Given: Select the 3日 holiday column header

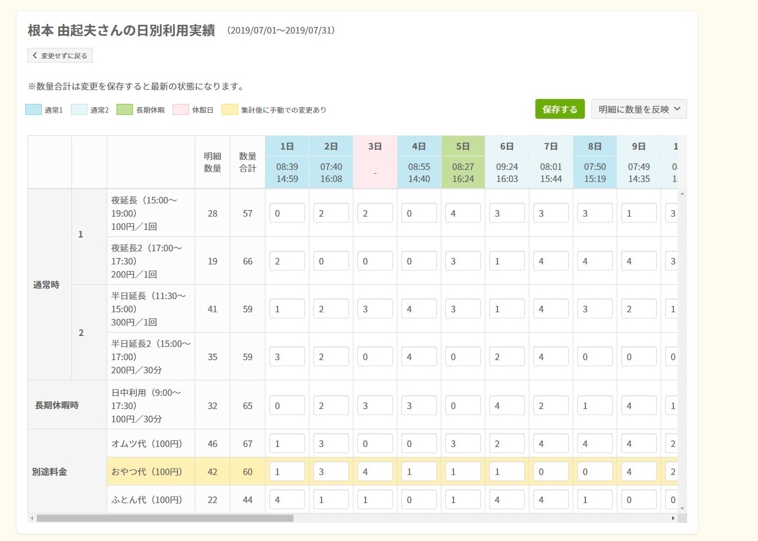Looking at the screenshot, I should click(x=375, y=146).
